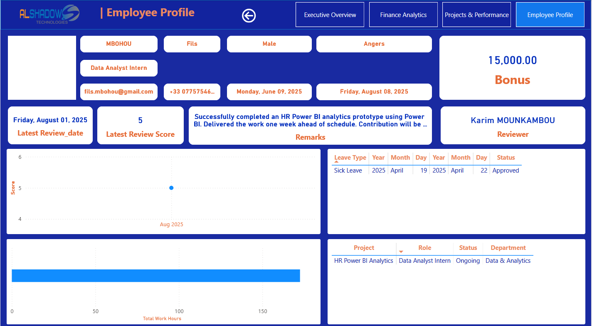Click the Friday, August 08, 2025 date card
The height and width of the screenshot is (326, 592).
[x=374, y=92]
